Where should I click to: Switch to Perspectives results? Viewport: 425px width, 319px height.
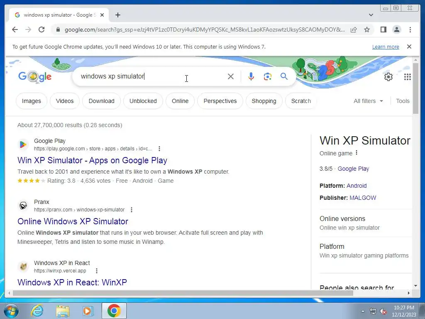(x=220, y=101)
